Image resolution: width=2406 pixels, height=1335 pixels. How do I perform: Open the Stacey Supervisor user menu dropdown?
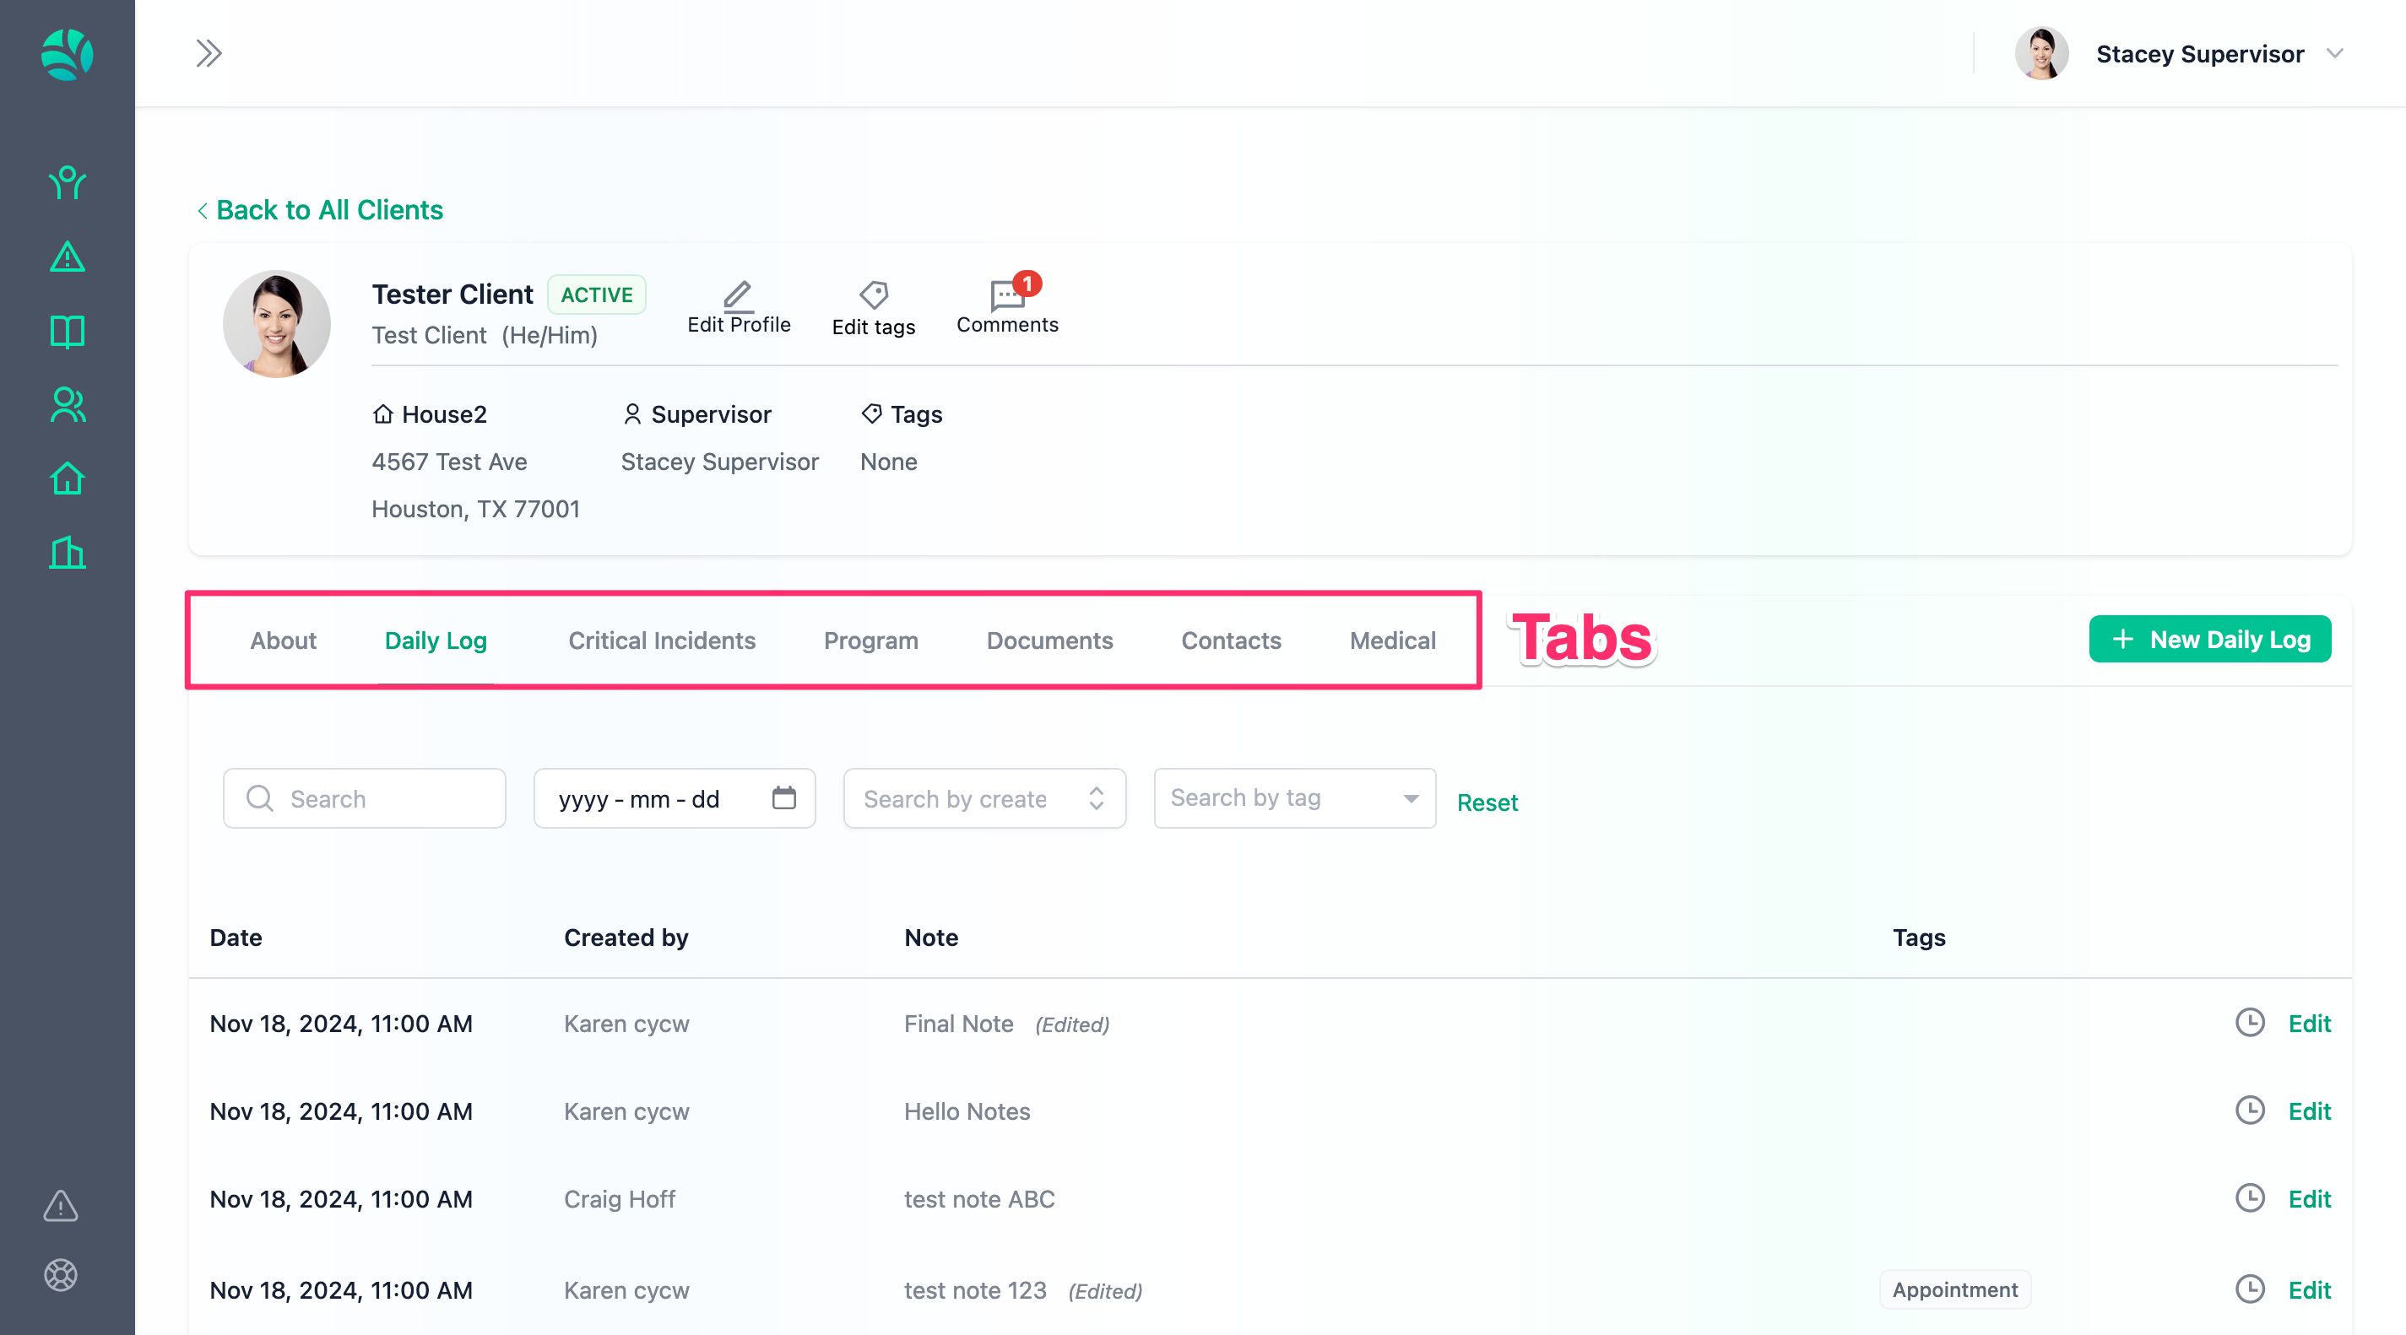click(2333, 53)
